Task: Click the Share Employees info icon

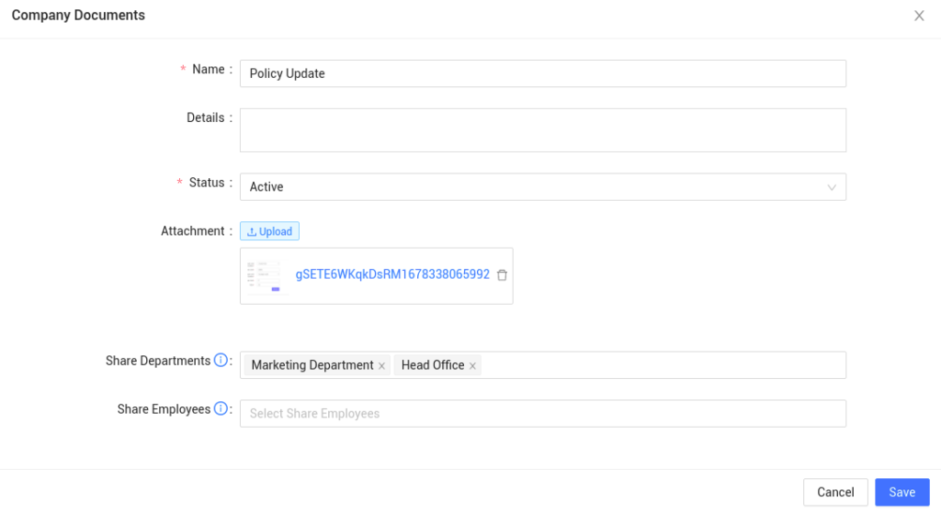Action: (x=221, y=409)
